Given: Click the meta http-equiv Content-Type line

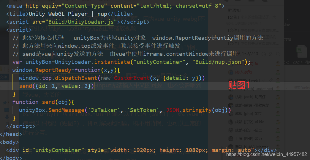Looking at the screenshot, I should 115,6.
